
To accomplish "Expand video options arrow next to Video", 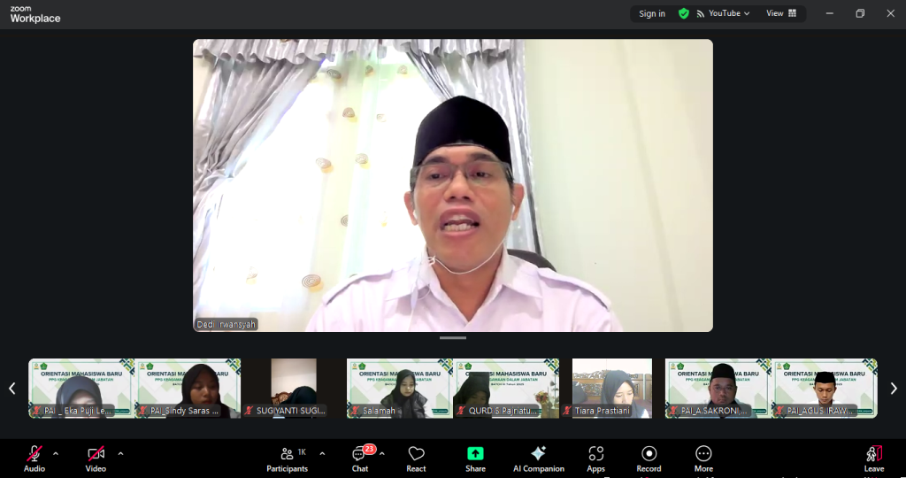I will pos(120,453).
